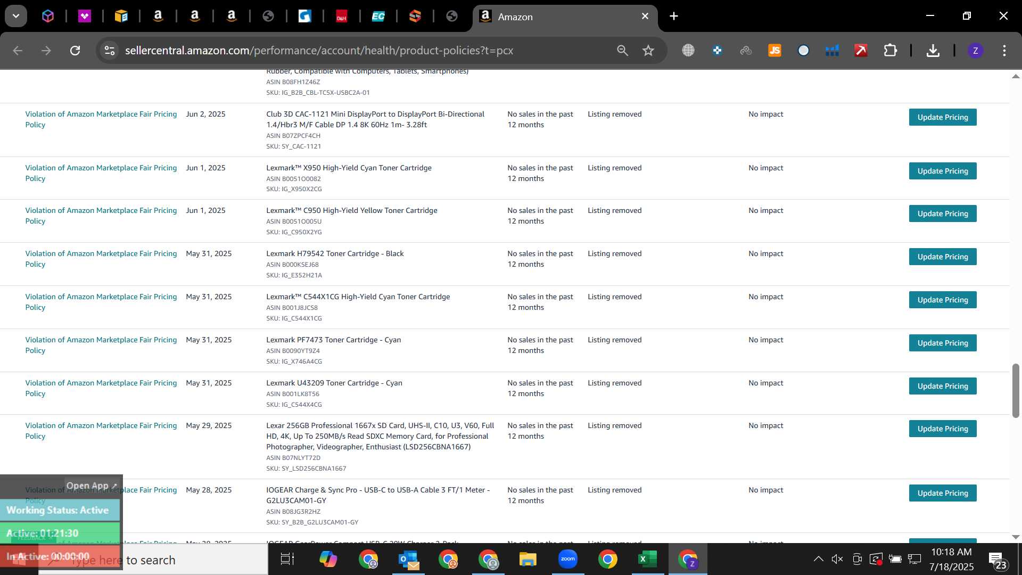Open the Extensions puzzle piece menu
The width and height of the screenshot is (1022, 575).
tap(890, 50)
